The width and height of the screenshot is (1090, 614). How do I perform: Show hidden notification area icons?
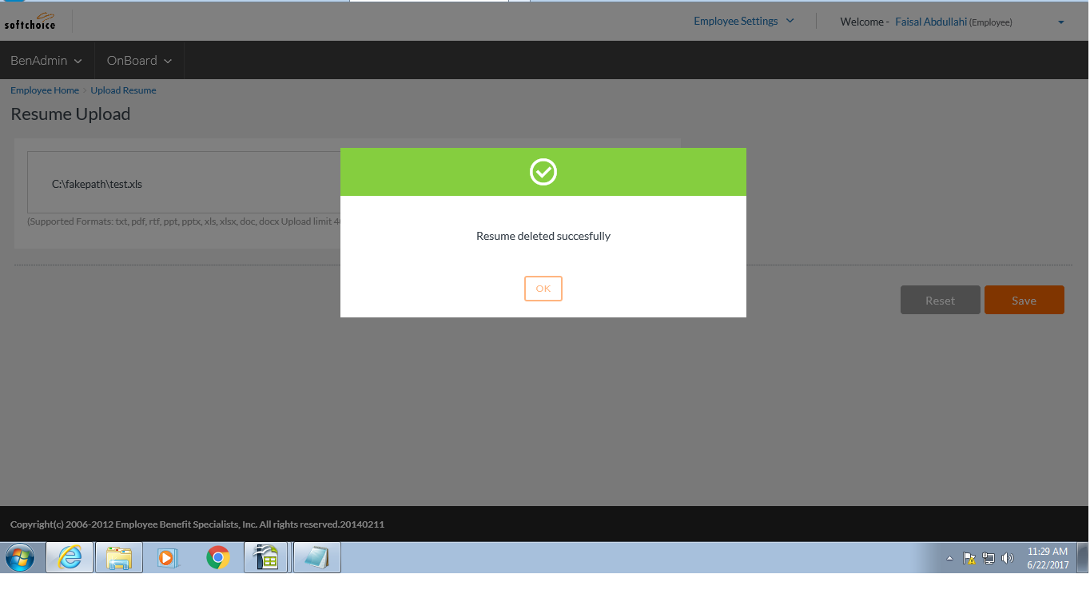[949, 558]
